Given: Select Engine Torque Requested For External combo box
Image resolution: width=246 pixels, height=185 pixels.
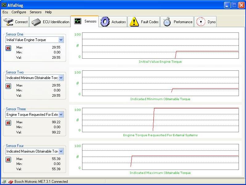Looking at the screenshot, I should point(35,115).
